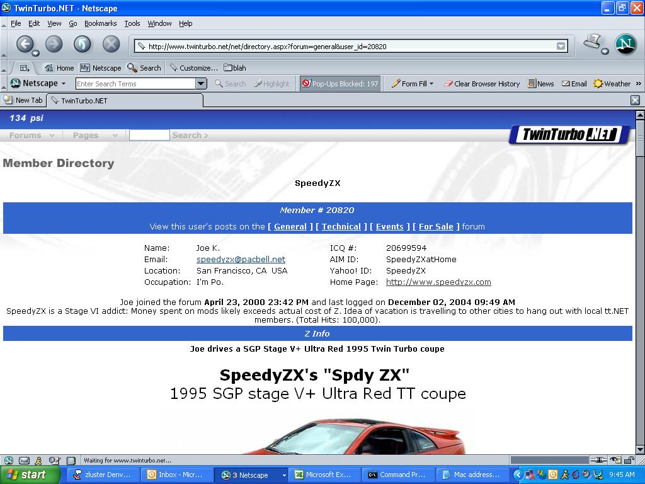Click the Mail icon in status bar
Viewport: 645px width, 484px height.
pos(24,461)
